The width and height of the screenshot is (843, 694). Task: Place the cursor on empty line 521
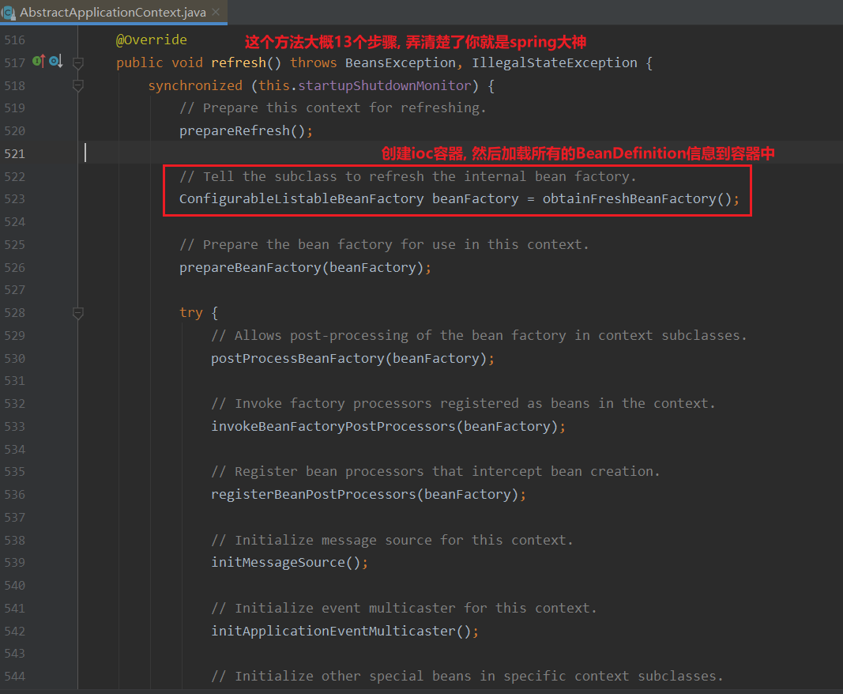coord(316,153)
